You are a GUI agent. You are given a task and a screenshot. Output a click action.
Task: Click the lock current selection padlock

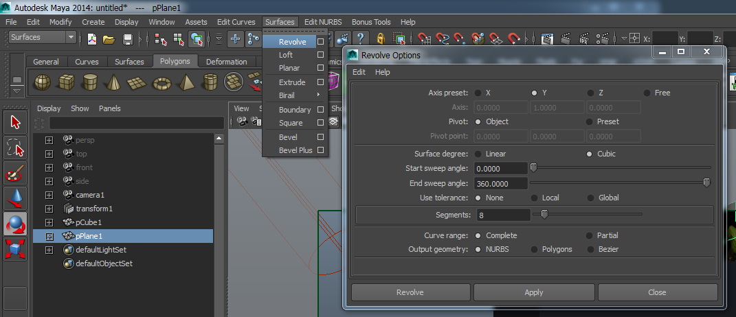[x=381, y=38]
